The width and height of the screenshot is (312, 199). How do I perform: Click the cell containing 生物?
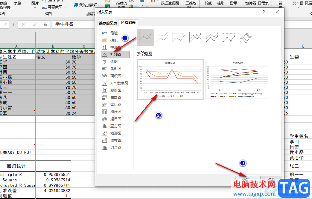(300, 57)
